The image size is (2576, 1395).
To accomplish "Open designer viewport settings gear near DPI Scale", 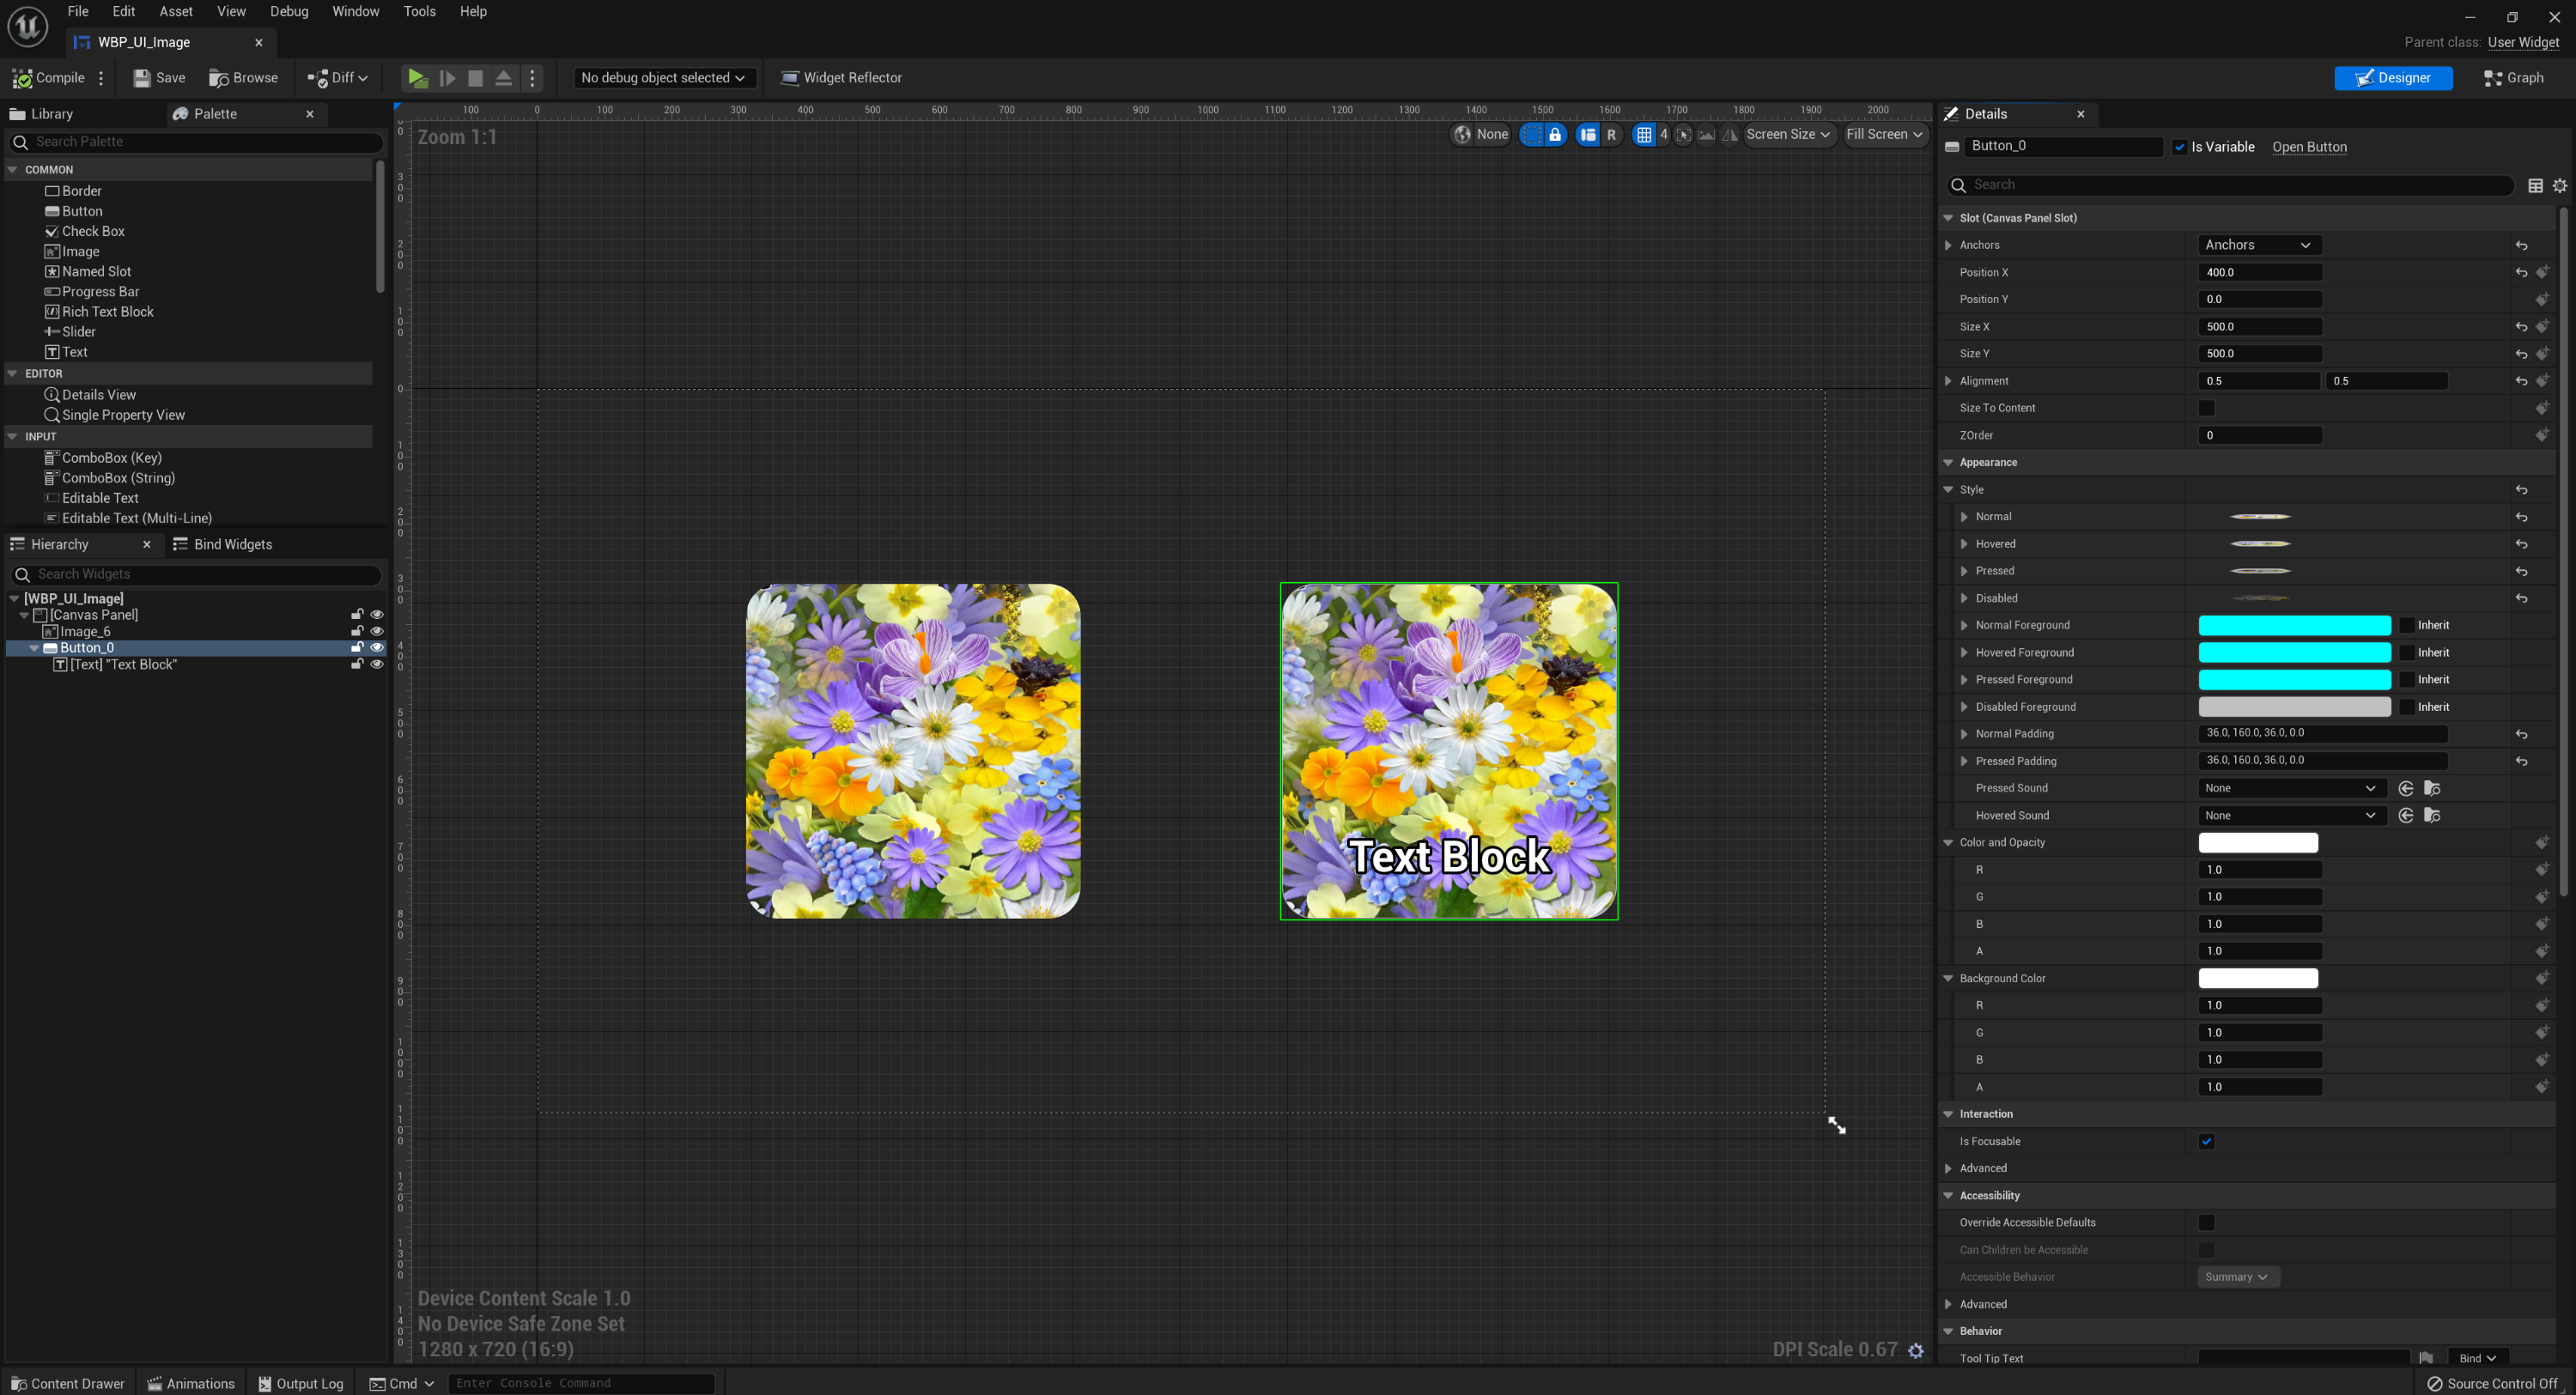I will (1915, 1350).
